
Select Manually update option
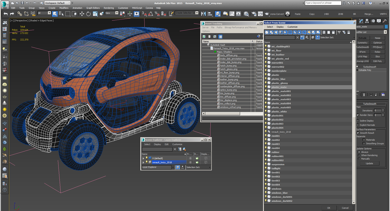click(x=359, y=159)
